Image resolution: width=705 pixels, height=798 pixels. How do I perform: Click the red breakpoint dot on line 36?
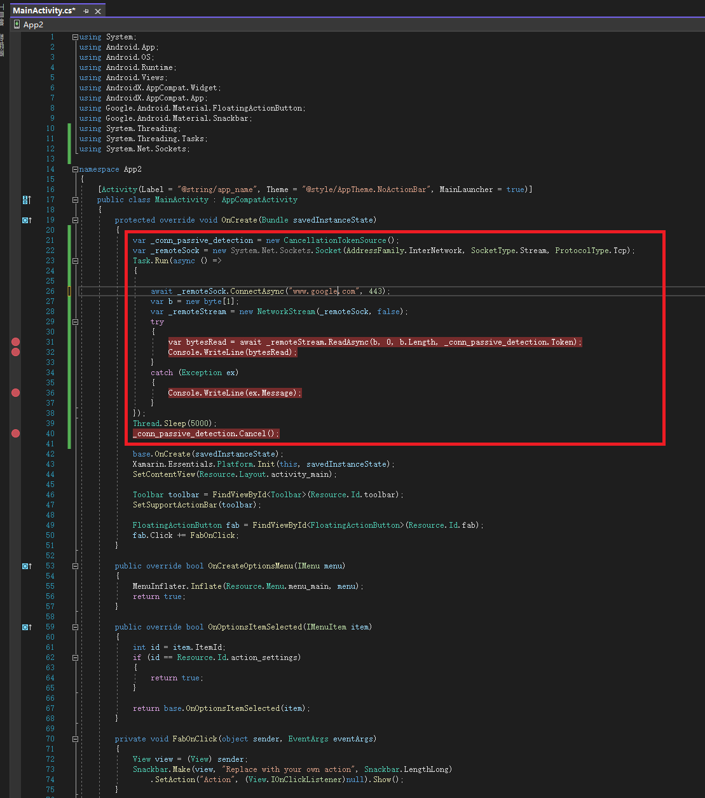(x=15, y=392)
